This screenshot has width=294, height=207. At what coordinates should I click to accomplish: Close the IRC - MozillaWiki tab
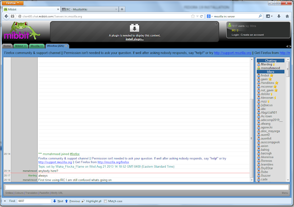point(116,9)
